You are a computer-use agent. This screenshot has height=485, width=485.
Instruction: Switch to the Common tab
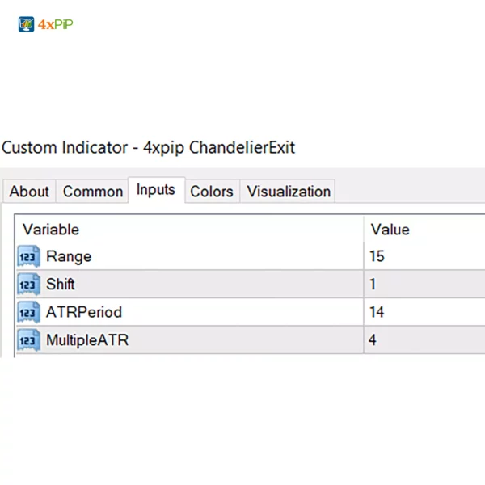point(93,192)
